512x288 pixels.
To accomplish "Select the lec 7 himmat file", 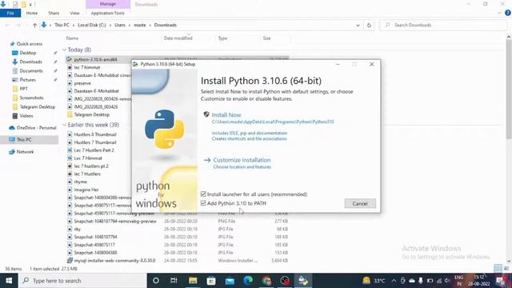I will [x=87, y=67].
